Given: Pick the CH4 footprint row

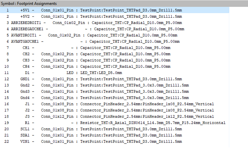Looking at the screenshot, I should (109, 66).
